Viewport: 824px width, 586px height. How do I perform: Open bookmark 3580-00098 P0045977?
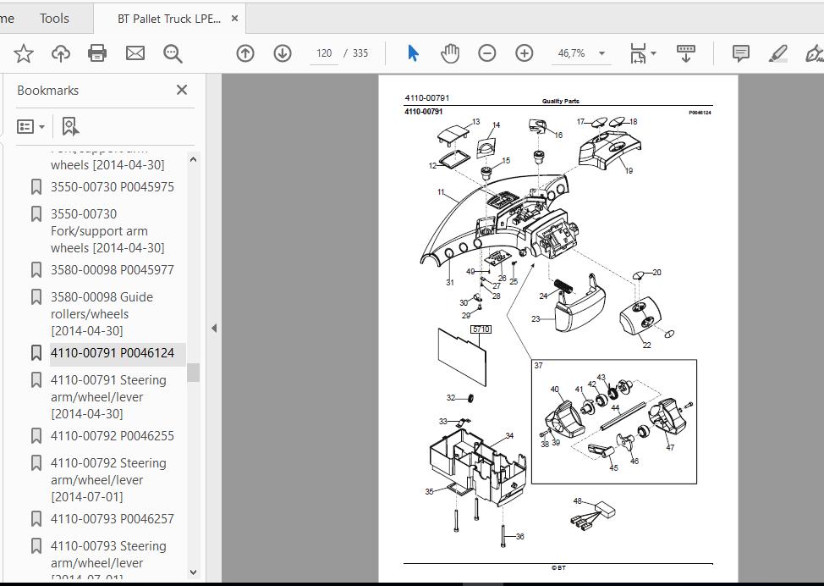(x=112, y=270)
